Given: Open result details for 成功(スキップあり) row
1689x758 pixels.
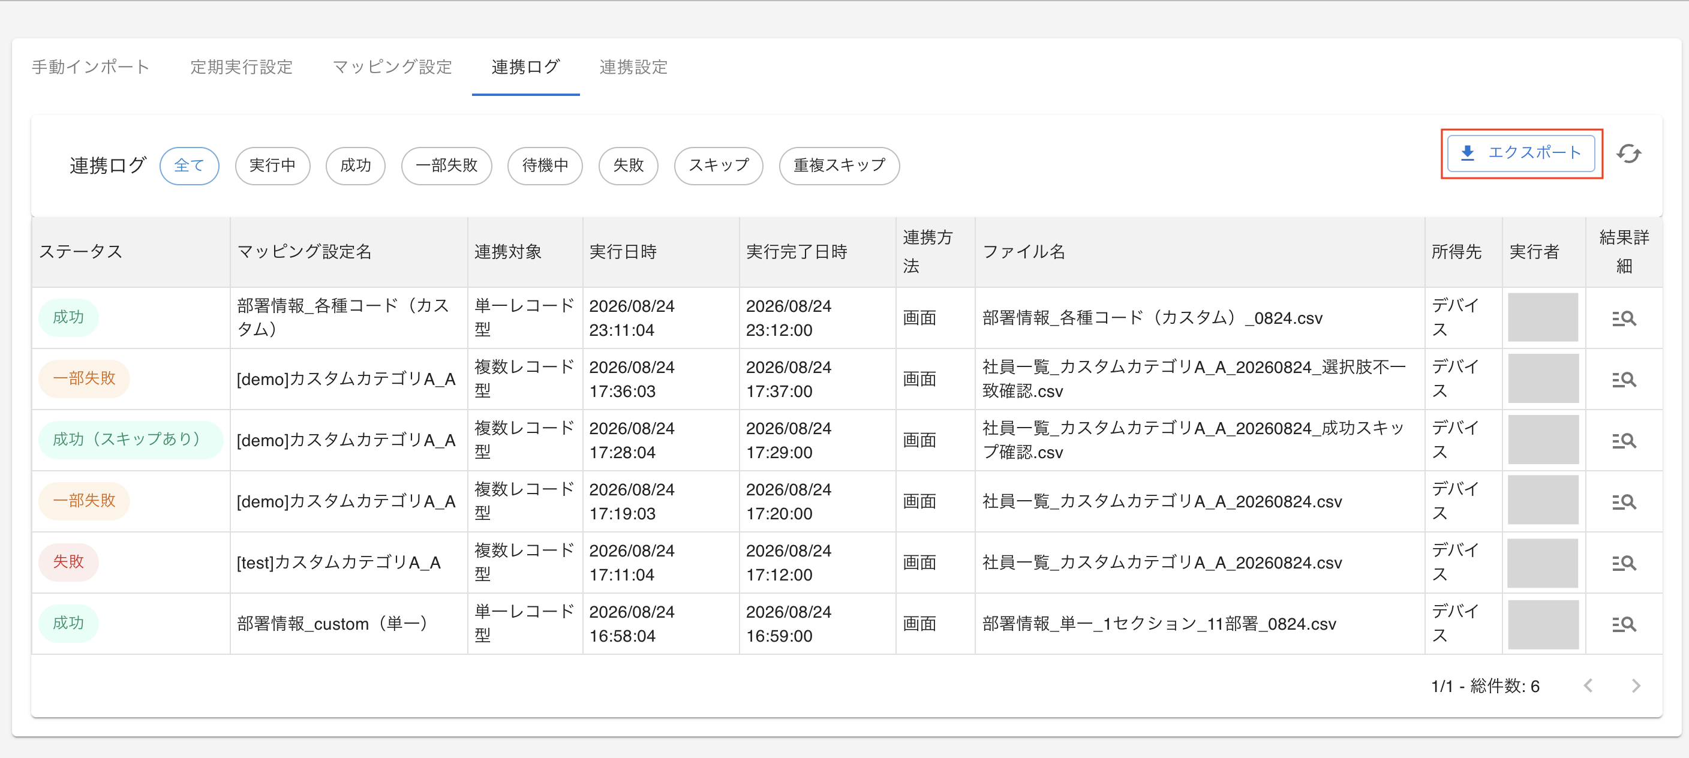Looking at the screenshot, I should point(1624,440).
